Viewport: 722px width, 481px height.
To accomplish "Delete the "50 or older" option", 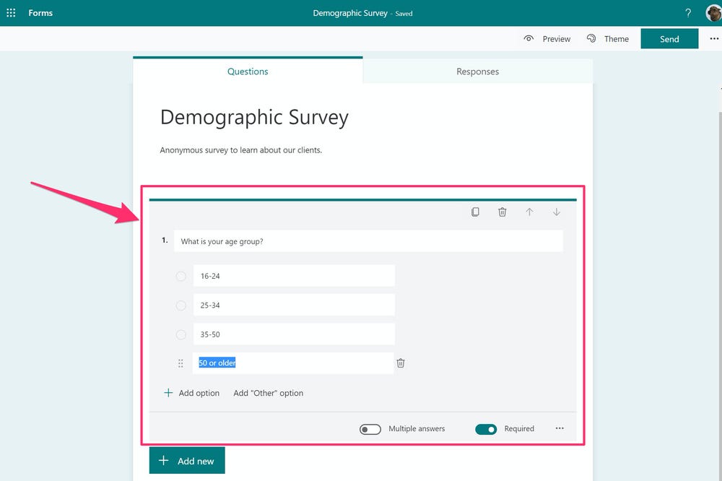I will pos(401,363).
